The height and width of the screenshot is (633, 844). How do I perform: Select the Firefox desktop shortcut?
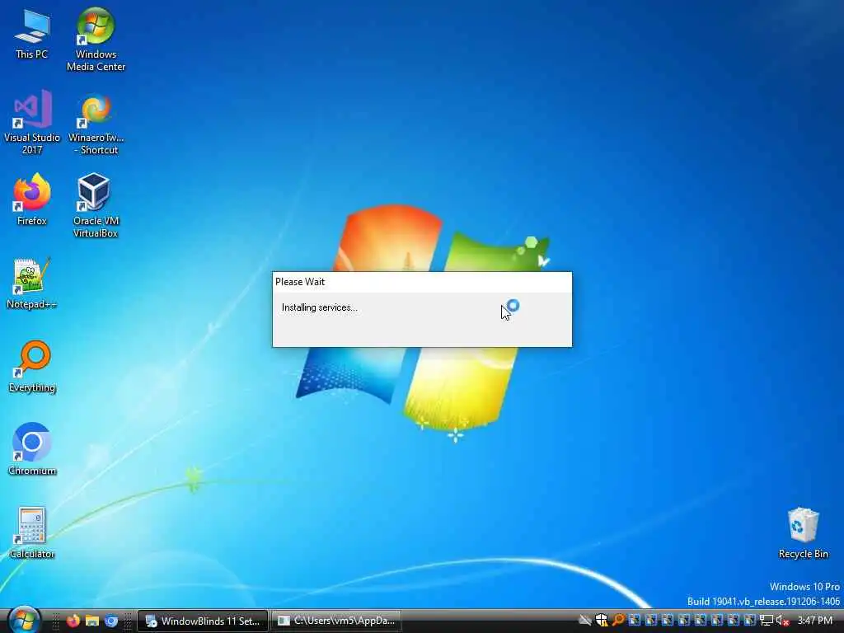tap(32, 199)
